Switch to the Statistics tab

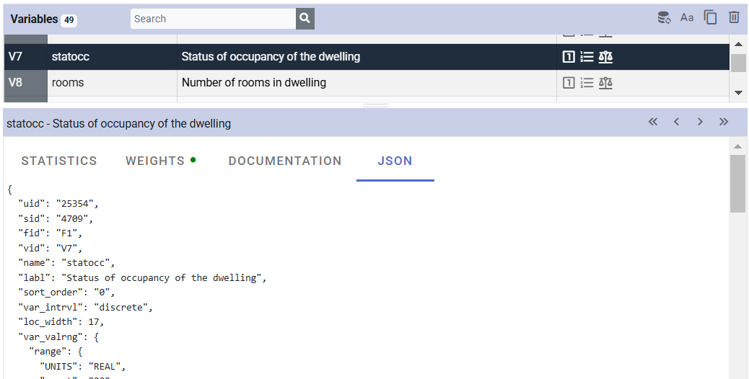pyautogui.click(x=59, y=161)
